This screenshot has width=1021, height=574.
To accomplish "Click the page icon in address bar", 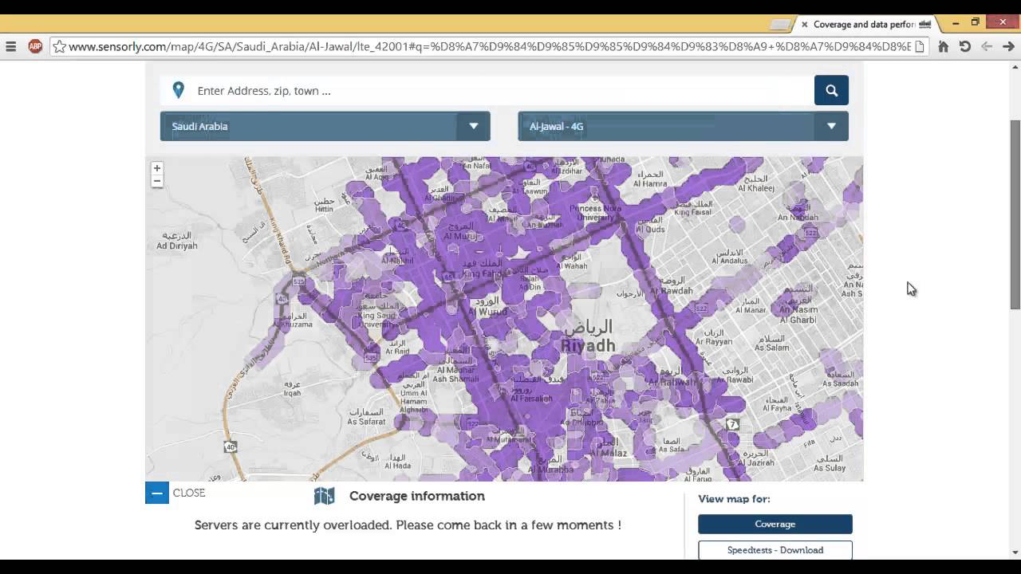I will click(920, 46).
